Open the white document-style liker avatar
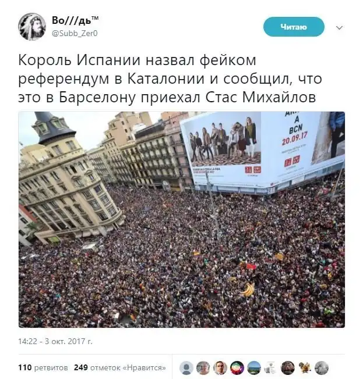The width and height of the screenshot is (363, 379). [x=271, y=368]
